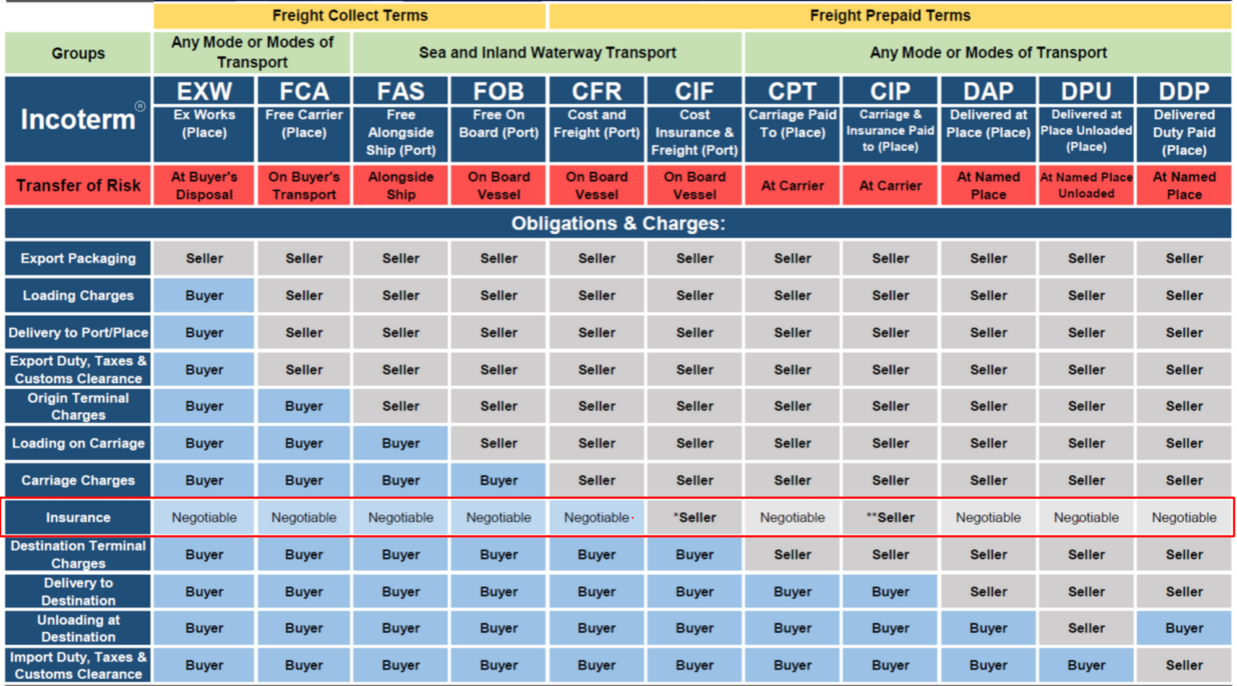This screenshot has height=686, width=1237.
Task: Select Seller in Destination Terminal Charges CPT cell
Action: (792, 554)
